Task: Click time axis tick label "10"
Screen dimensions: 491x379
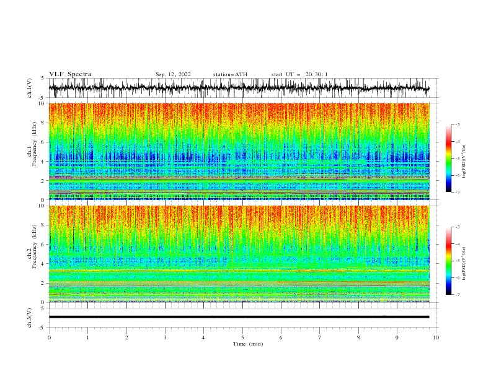Action: [436, 338]
